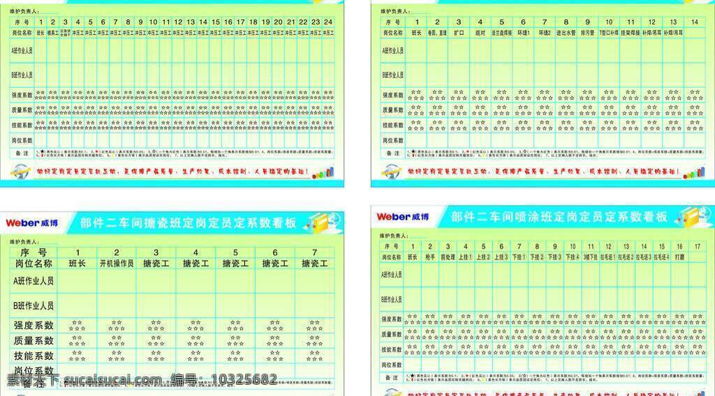Click the 岗位系数 label on the 24-column board

(22, 141)
